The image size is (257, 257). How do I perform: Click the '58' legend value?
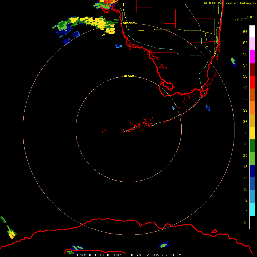pos(245,54)
